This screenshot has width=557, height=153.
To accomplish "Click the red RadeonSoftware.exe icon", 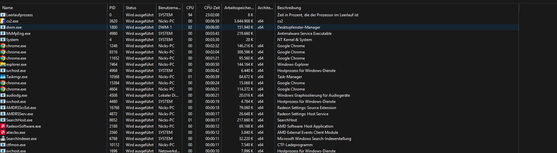I will pos(3,126).
